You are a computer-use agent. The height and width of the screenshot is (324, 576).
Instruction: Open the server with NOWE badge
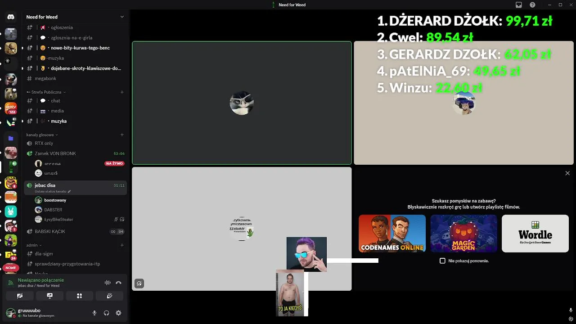tap(11, 268)
